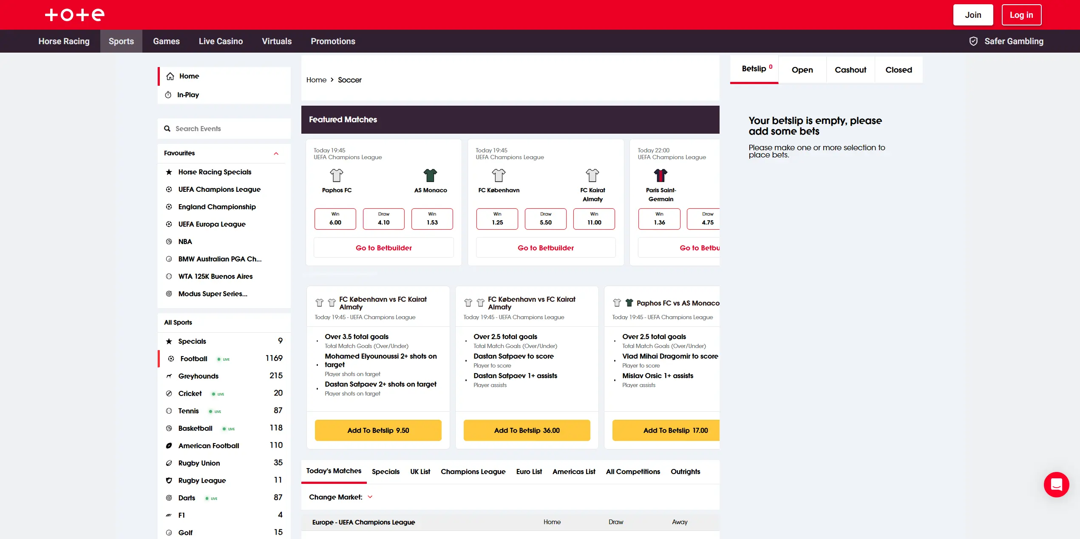Click the Greyhounds sport icon
This screenshot has height=539, width=1080.
point(169,376)
